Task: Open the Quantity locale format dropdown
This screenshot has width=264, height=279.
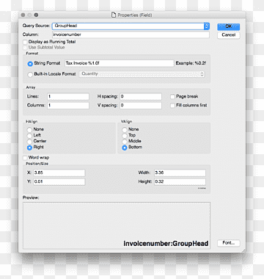Action: 142,74
